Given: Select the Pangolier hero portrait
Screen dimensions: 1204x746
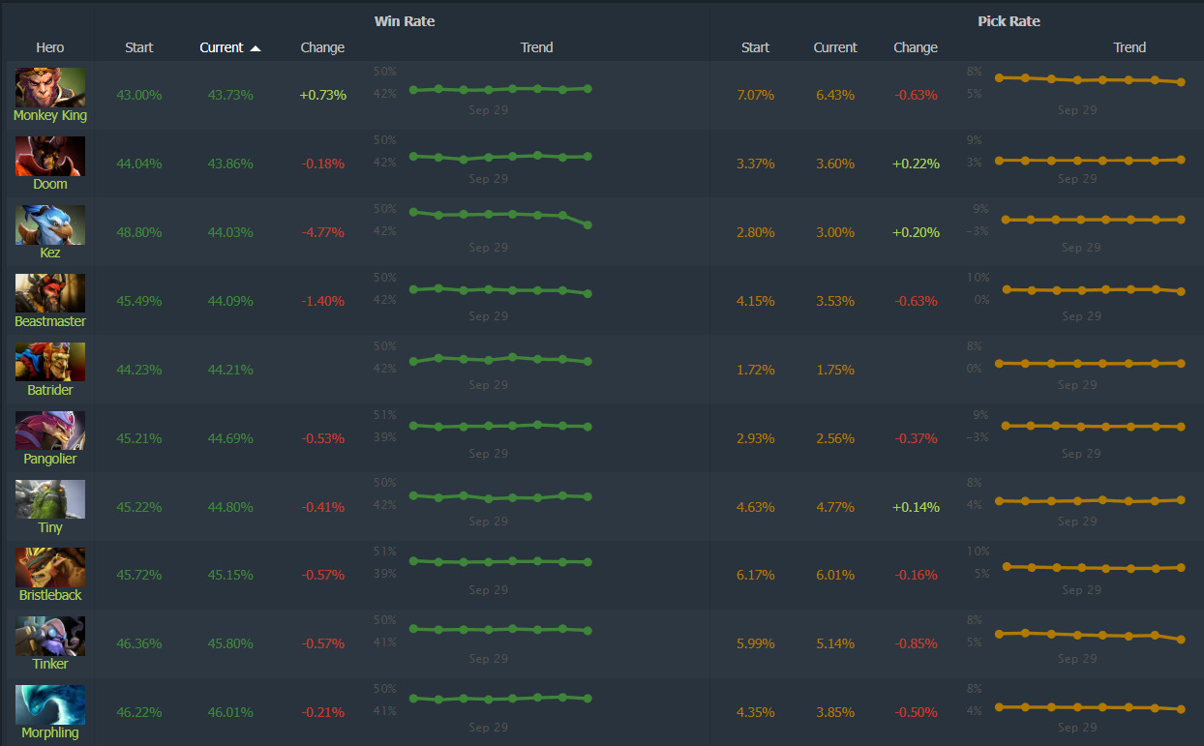Looking at the screenshot, I should click(x=50, y=431).
